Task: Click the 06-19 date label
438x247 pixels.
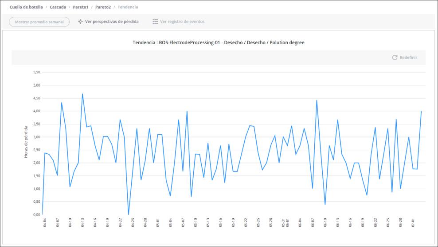Action: [363, 223]
